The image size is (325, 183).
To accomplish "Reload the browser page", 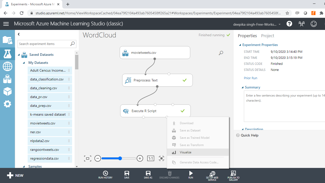I will [22, 13].
